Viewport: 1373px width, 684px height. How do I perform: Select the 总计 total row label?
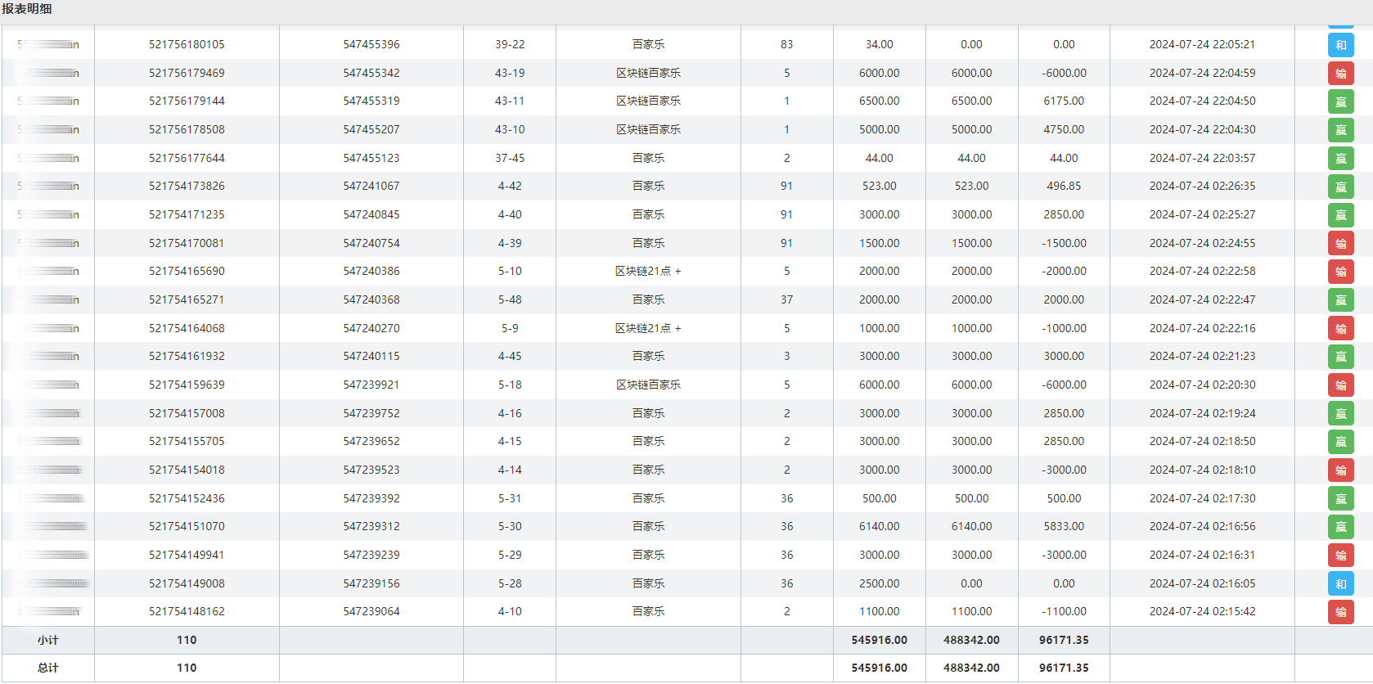click(48, 668)
